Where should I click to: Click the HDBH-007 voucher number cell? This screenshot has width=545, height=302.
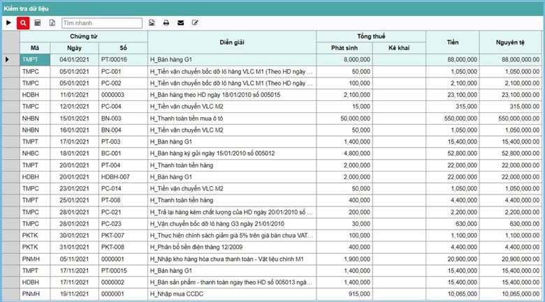[x=122, y=177]
